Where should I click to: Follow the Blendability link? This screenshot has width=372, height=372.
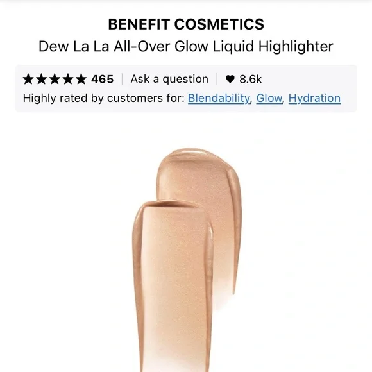[219, 98]
